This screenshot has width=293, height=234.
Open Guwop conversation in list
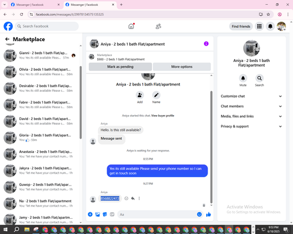[x=40, y=187]
